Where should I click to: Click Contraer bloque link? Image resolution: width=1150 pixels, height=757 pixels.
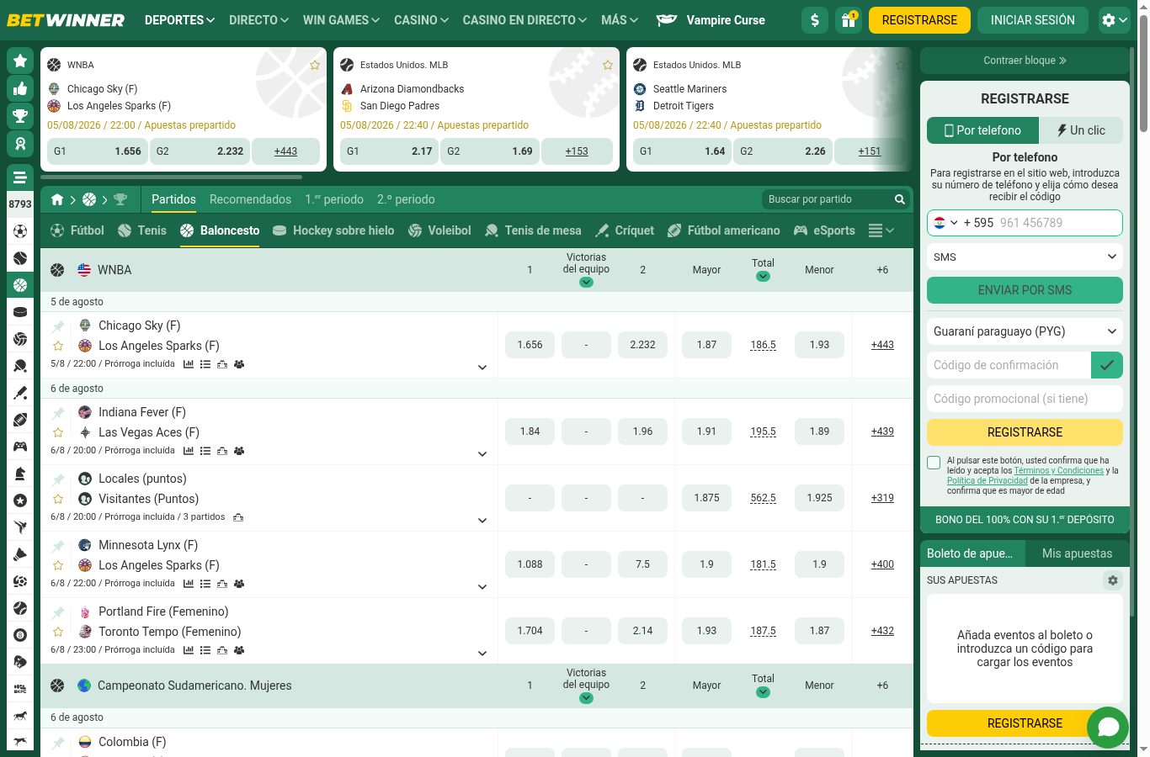click(1025, 61)
